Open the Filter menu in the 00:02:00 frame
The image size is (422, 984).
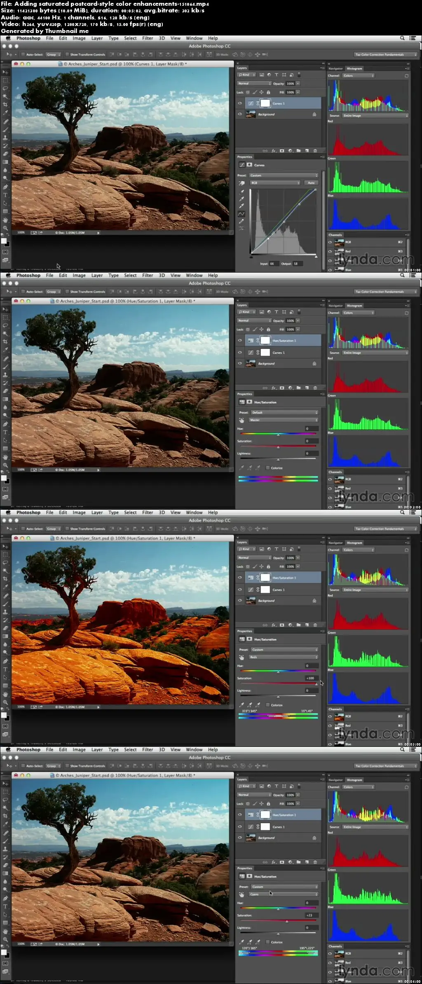click(148, 275)
